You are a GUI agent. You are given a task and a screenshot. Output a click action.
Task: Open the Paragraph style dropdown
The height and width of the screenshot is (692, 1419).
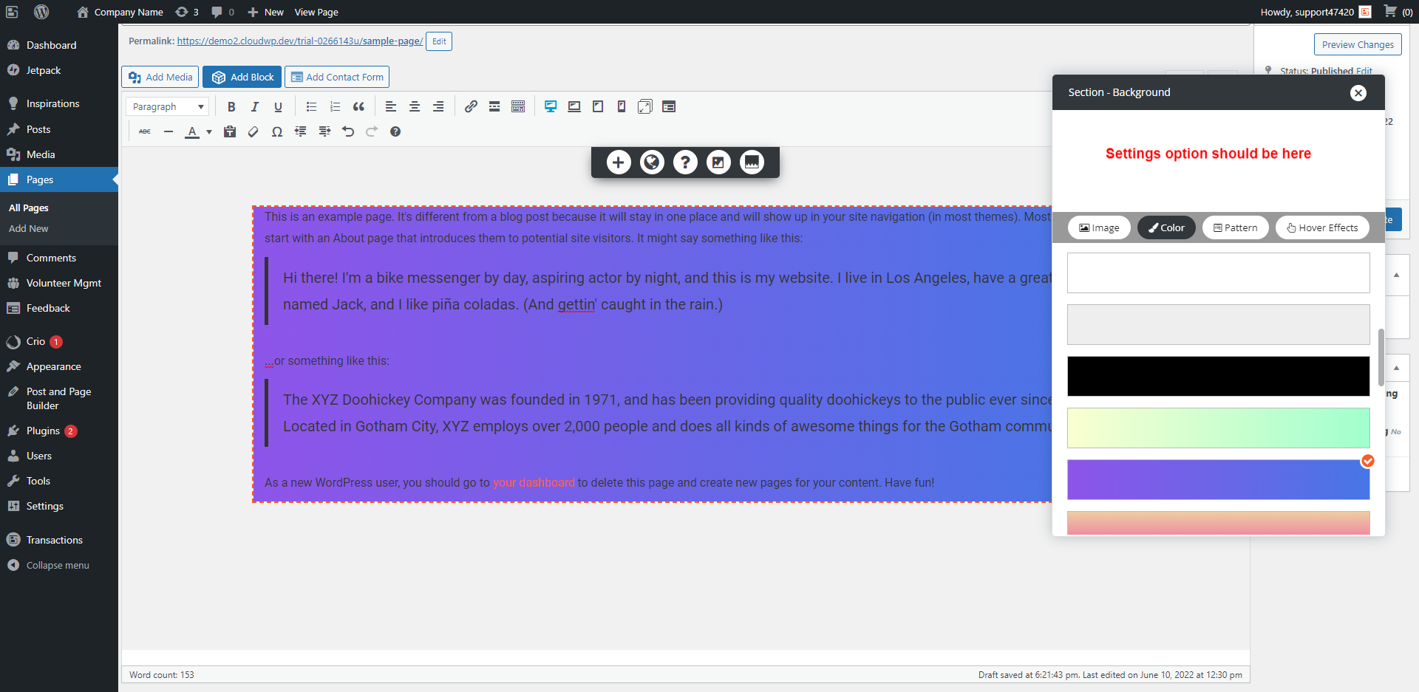167,106
